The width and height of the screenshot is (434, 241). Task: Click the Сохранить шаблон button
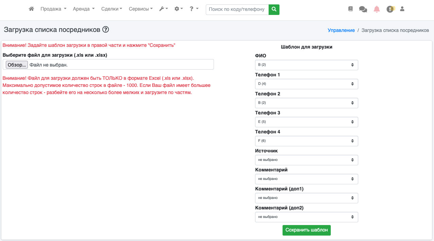306,230
